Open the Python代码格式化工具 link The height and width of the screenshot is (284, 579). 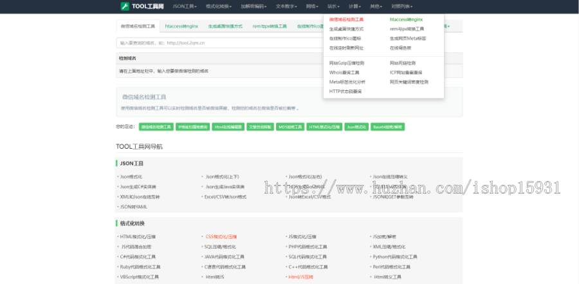point(395,257)
